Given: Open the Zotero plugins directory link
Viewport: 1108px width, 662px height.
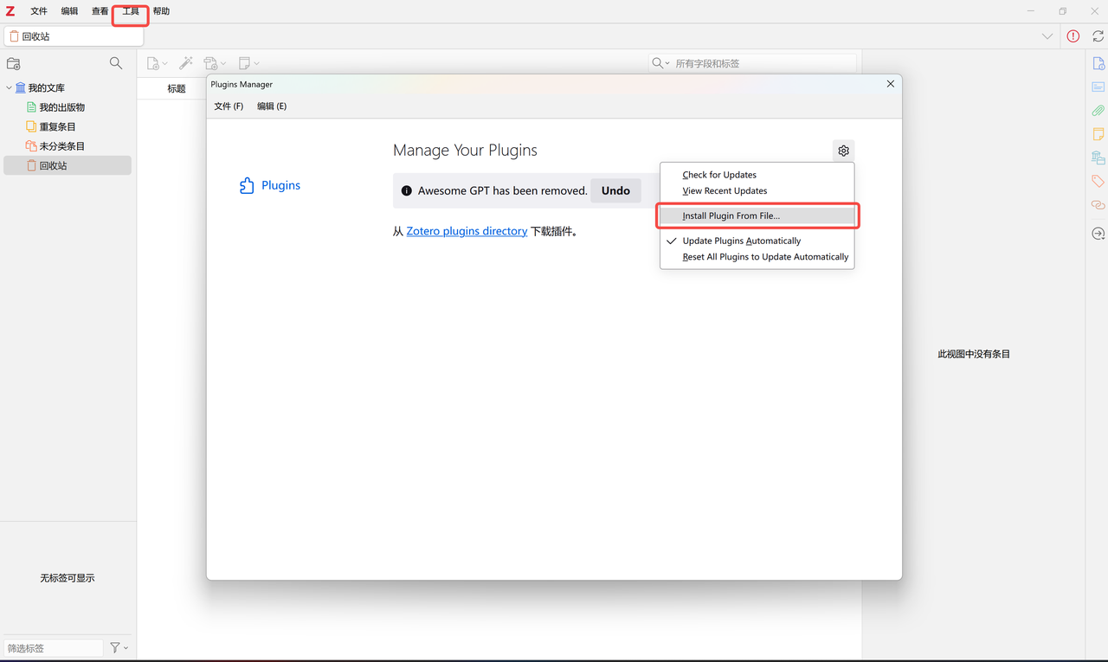Looking at the screenshot, I should (x=467, y=231).
